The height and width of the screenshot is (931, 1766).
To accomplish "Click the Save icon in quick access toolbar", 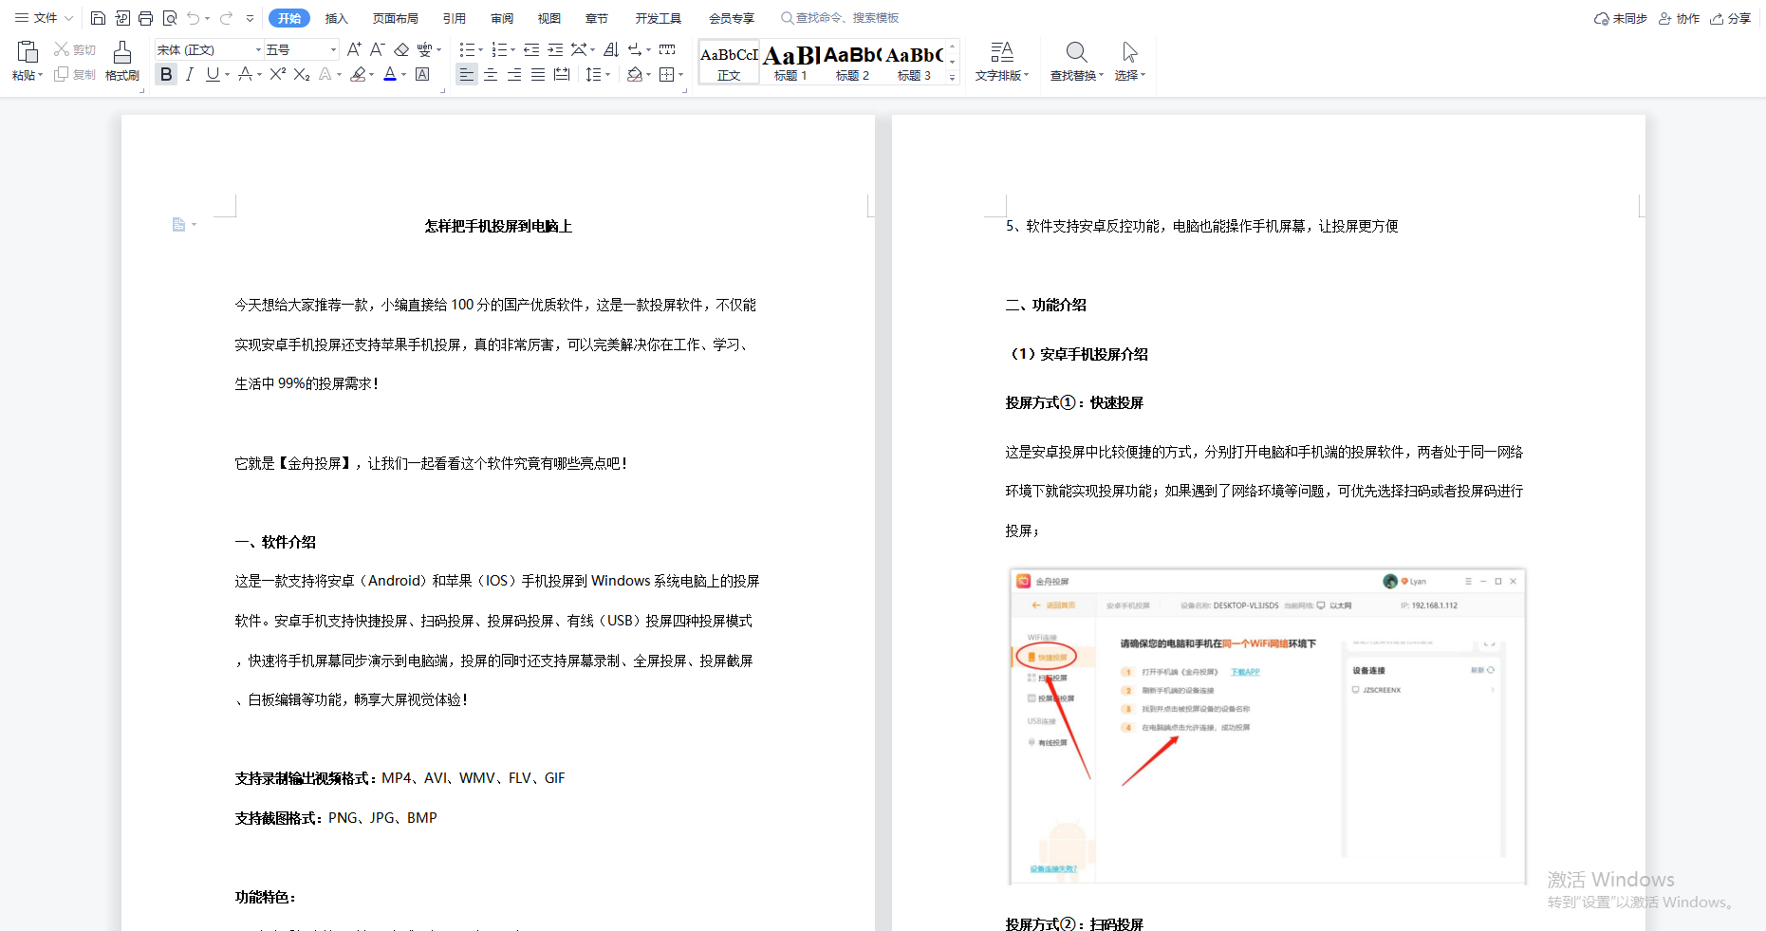I will tap(98, 18).
